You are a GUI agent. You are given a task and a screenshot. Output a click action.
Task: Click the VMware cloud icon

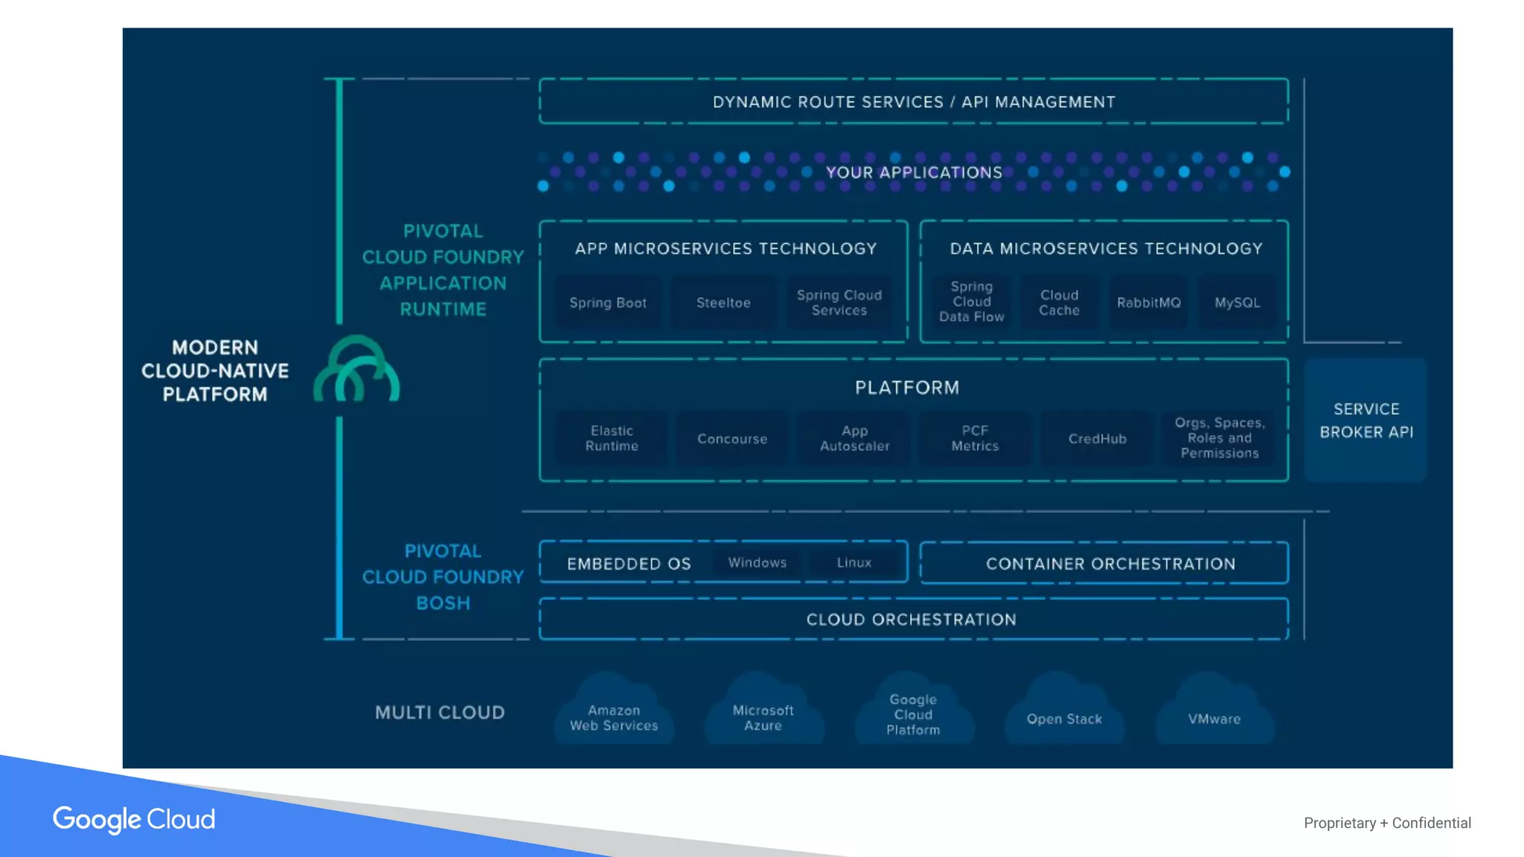tap(1214, 714)
